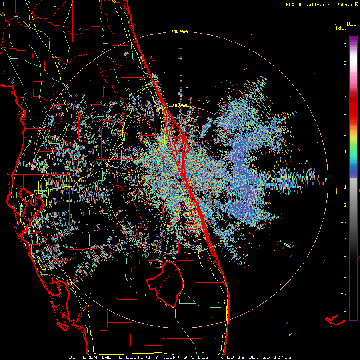Select the 5 value on the color scale

tap(345, 80)
